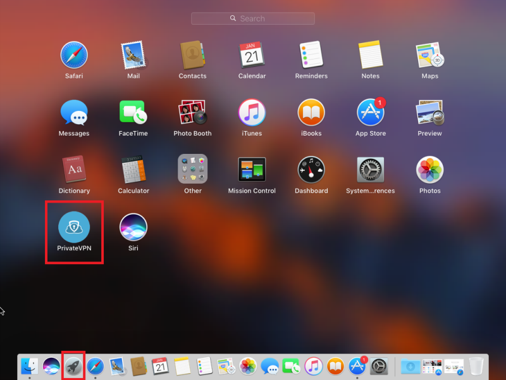The height and width of the screenshot is (380, 506).
Task: Open the Dictionary app
Action: coord(74,170)
